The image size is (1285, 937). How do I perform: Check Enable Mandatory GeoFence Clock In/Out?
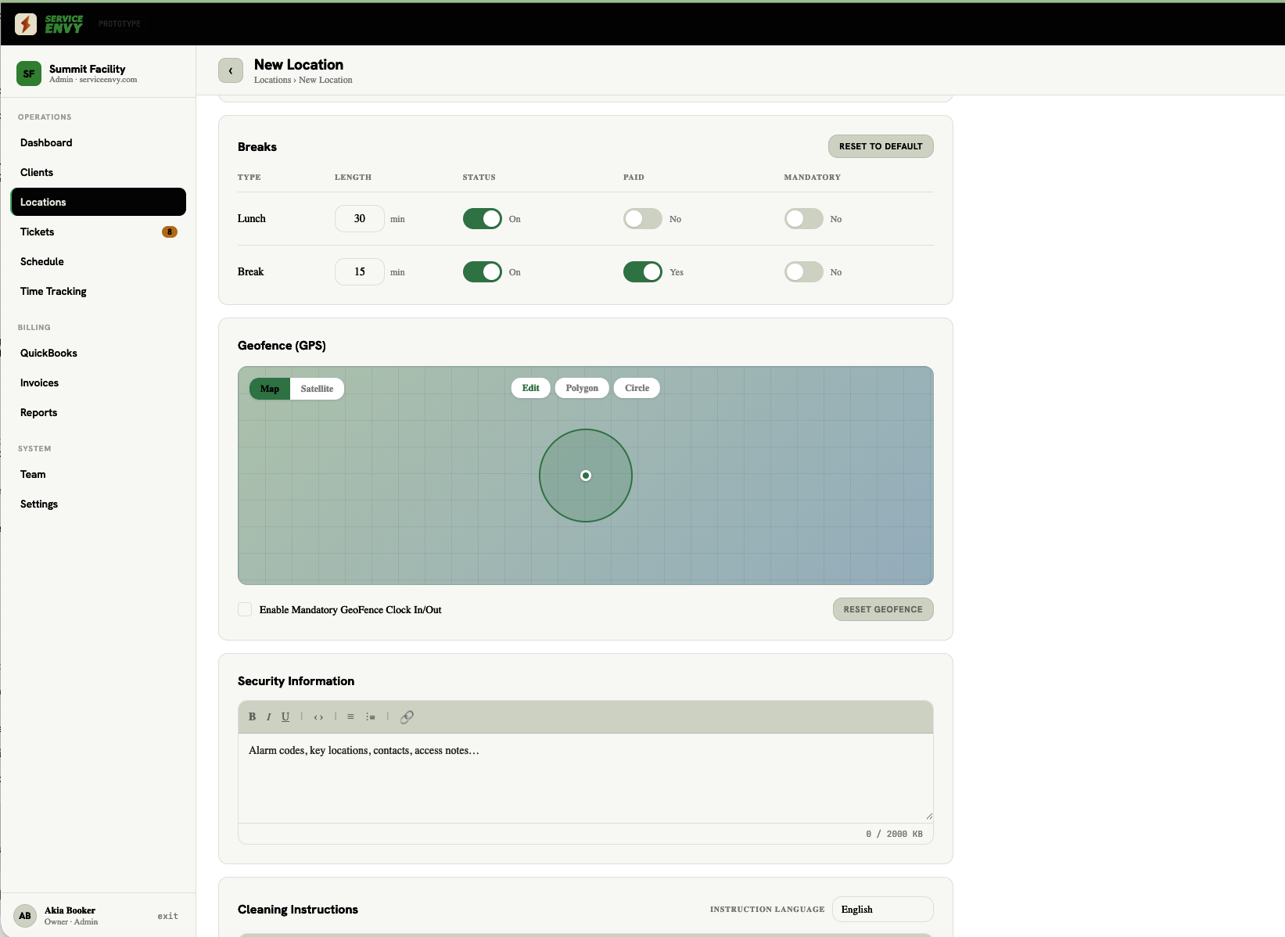click(245, 609)
